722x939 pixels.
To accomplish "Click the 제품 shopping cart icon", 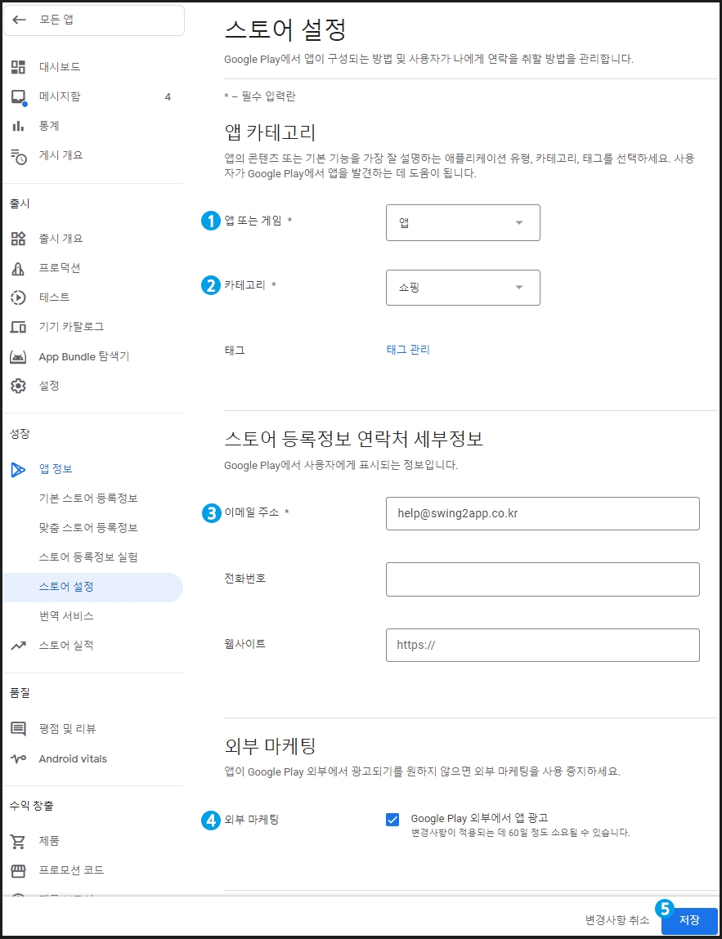I will [x=19, y=842].
